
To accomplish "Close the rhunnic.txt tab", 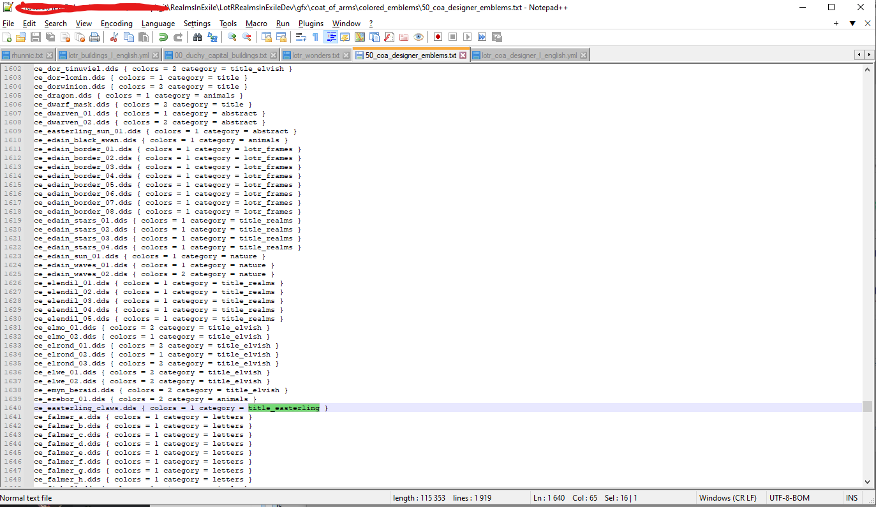I will point(48,55).
